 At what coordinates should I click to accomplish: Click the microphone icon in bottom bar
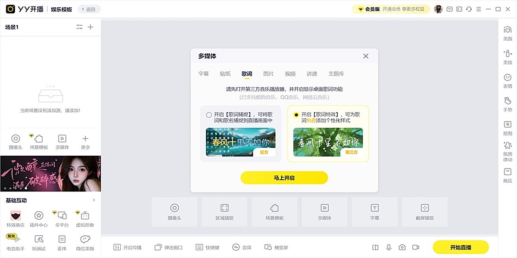coord(389,247)
